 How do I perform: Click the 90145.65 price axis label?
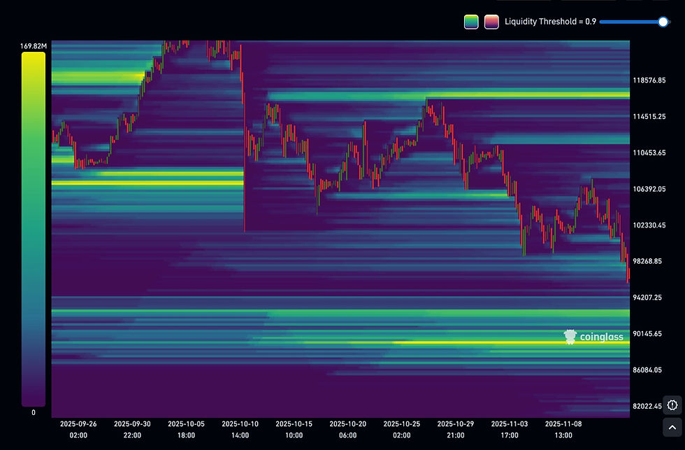[x=647, y=334]
